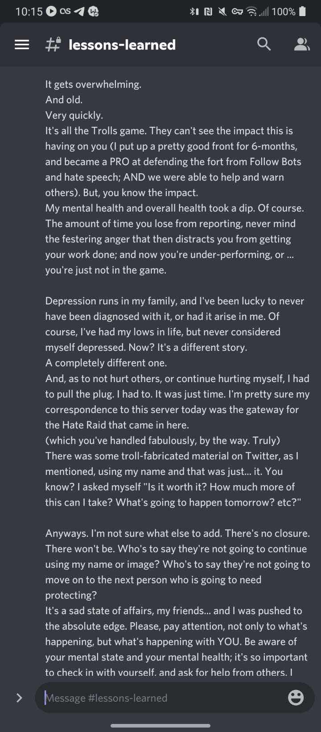The width and height of the screenshot is (321, 732).
Task: Tap the Wi-Fi signal status icon
Action: 252,12
